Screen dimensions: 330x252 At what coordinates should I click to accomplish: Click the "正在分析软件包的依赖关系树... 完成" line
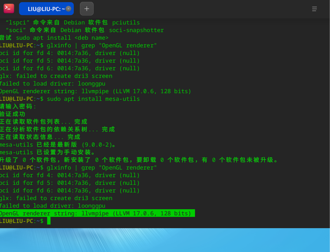58,130
